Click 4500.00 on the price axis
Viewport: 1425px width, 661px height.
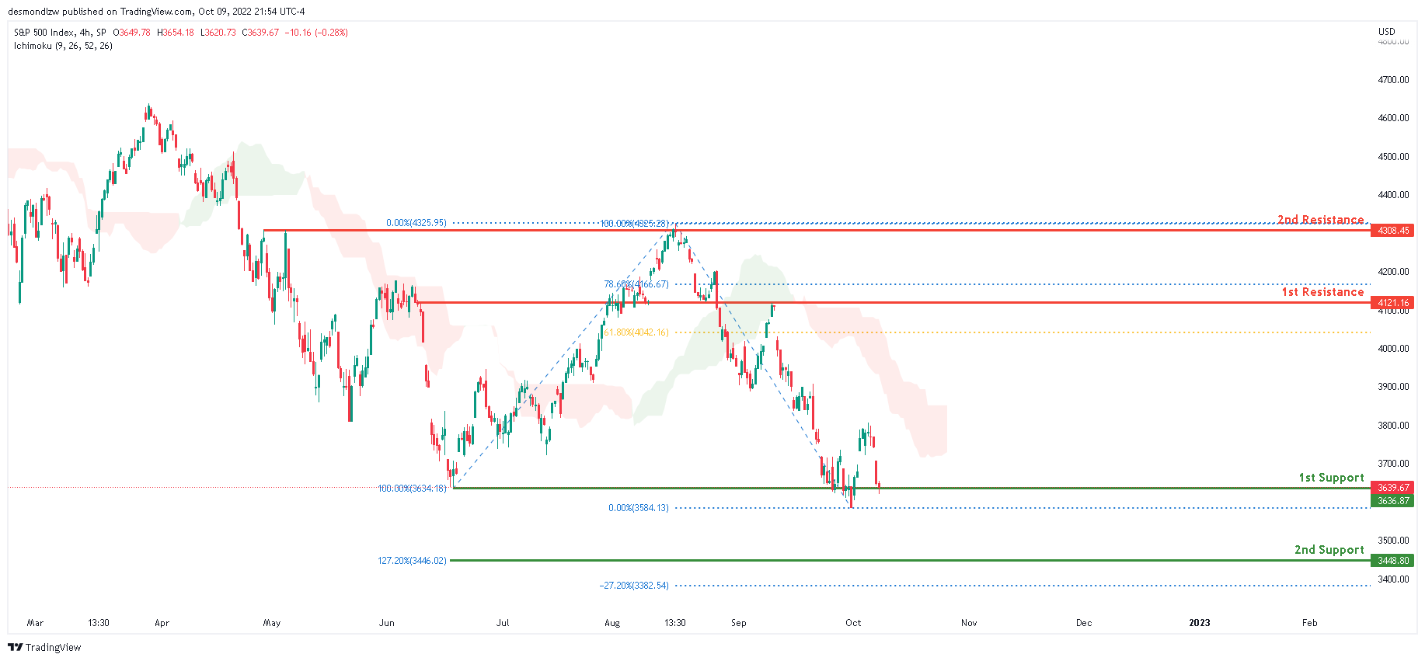pyautogui.click(x=1393, y=157)
